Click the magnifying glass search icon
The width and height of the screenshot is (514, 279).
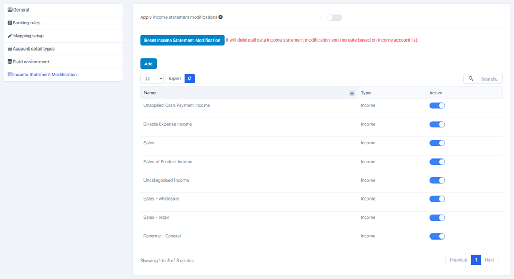tap(471, 78)
